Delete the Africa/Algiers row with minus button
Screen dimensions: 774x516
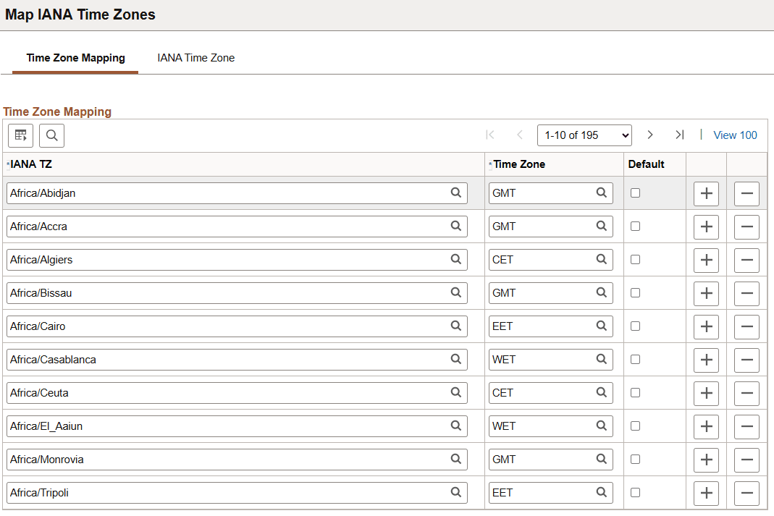(746, 259)
